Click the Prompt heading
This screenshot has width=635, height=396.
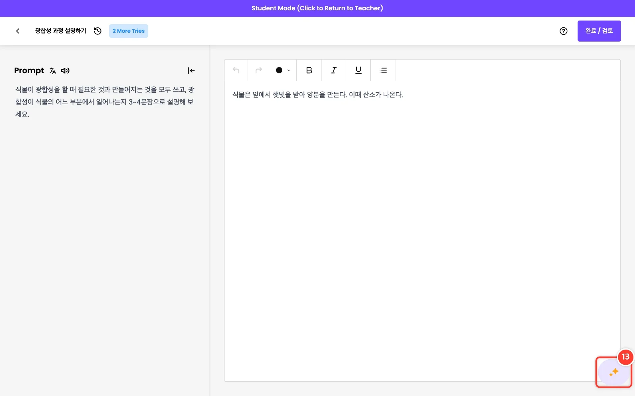[29, 70]
